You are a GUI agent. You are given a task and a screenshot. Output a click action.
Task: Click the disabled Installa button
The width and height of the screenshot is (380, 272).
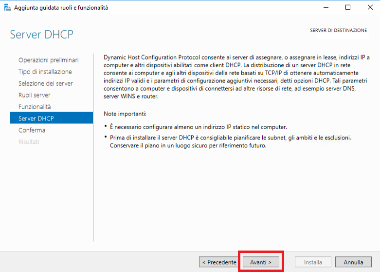pos(313,262)
